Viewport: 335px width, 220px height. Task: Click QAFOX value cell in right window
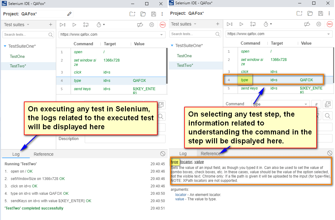coord(306,80)
